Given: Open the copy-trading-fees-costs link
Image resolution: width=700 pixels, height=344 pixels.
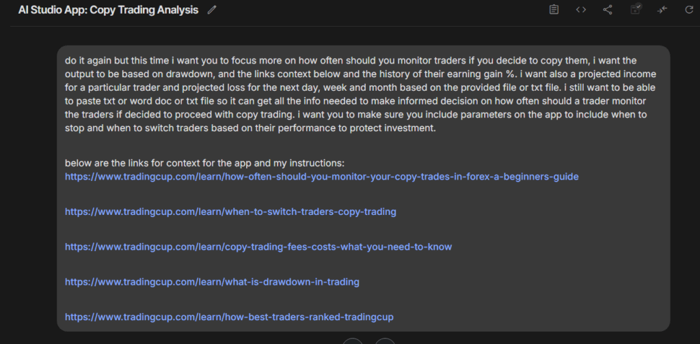Looking at the screenshot, I should pos(258,247).
